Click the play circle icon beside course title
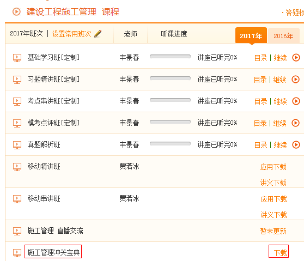This screenshot has height=261, width=304. point(16,11)
